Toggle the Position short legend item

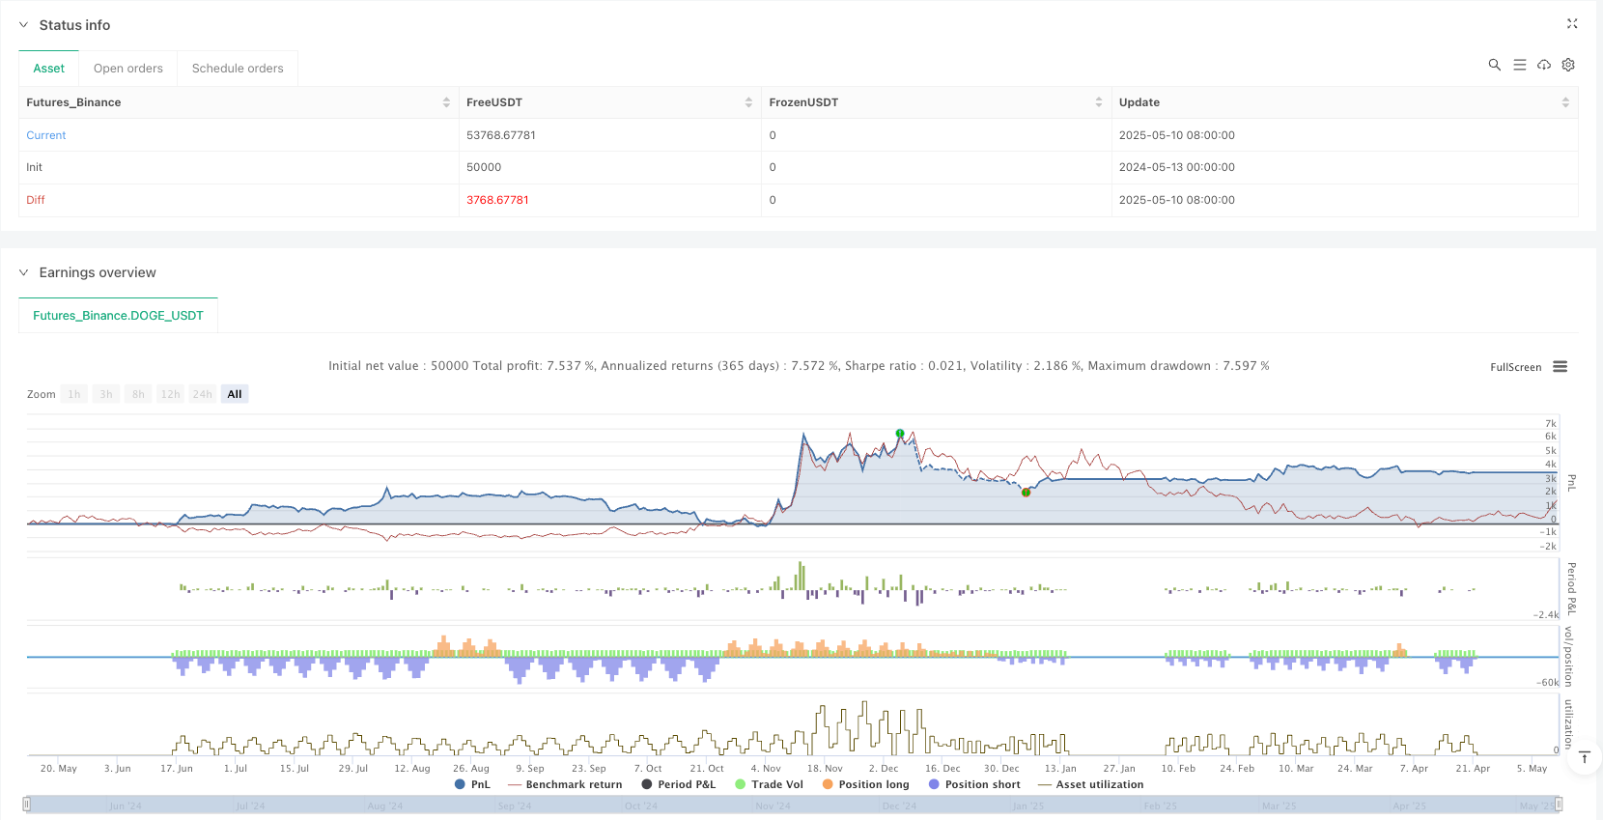(x=973, y=784)
